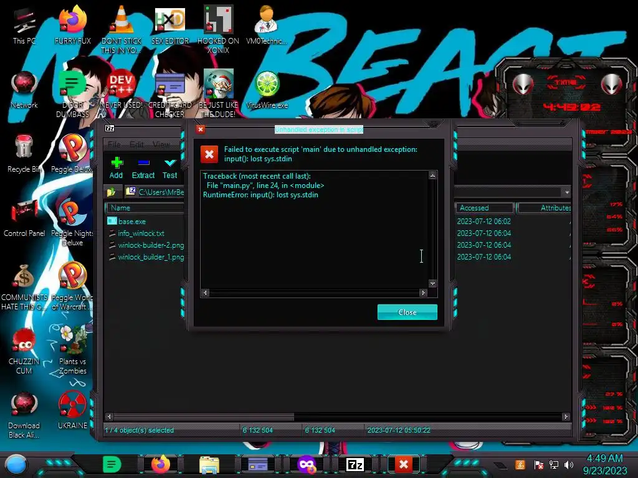Click up arrow of traceback vertical scrollbar
Viewport: 638px width, 478px height.
pyautogui.click(x=432, y=175)
